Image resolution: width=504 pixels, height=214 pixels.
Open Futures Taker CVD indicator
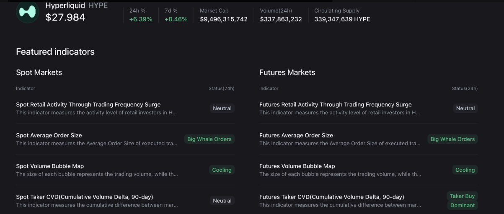(331, 197)
